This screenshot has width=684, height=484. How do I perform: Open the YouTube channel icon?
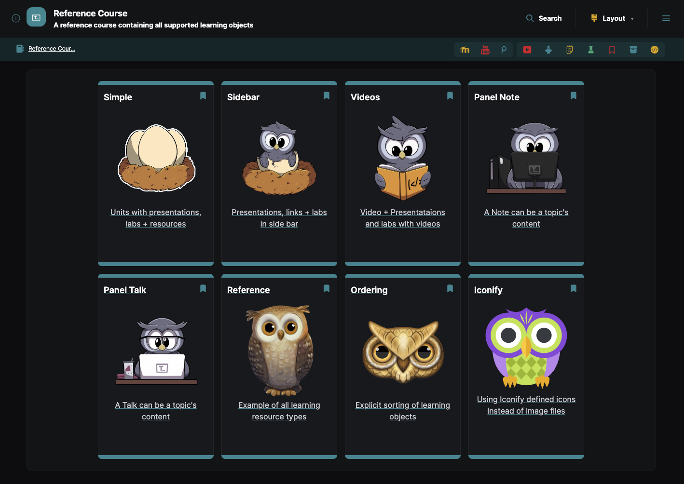[485, 49]
